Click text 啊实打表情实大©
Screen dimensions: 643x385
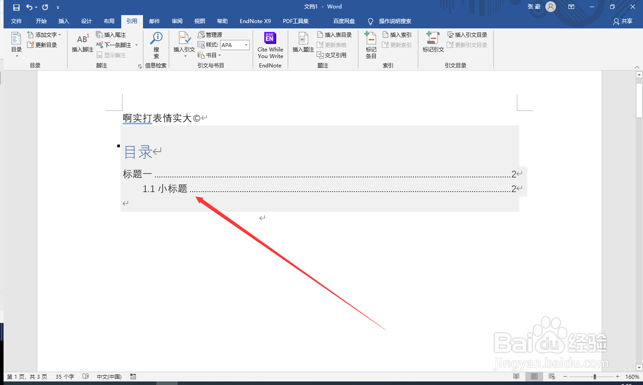[162, 118]
